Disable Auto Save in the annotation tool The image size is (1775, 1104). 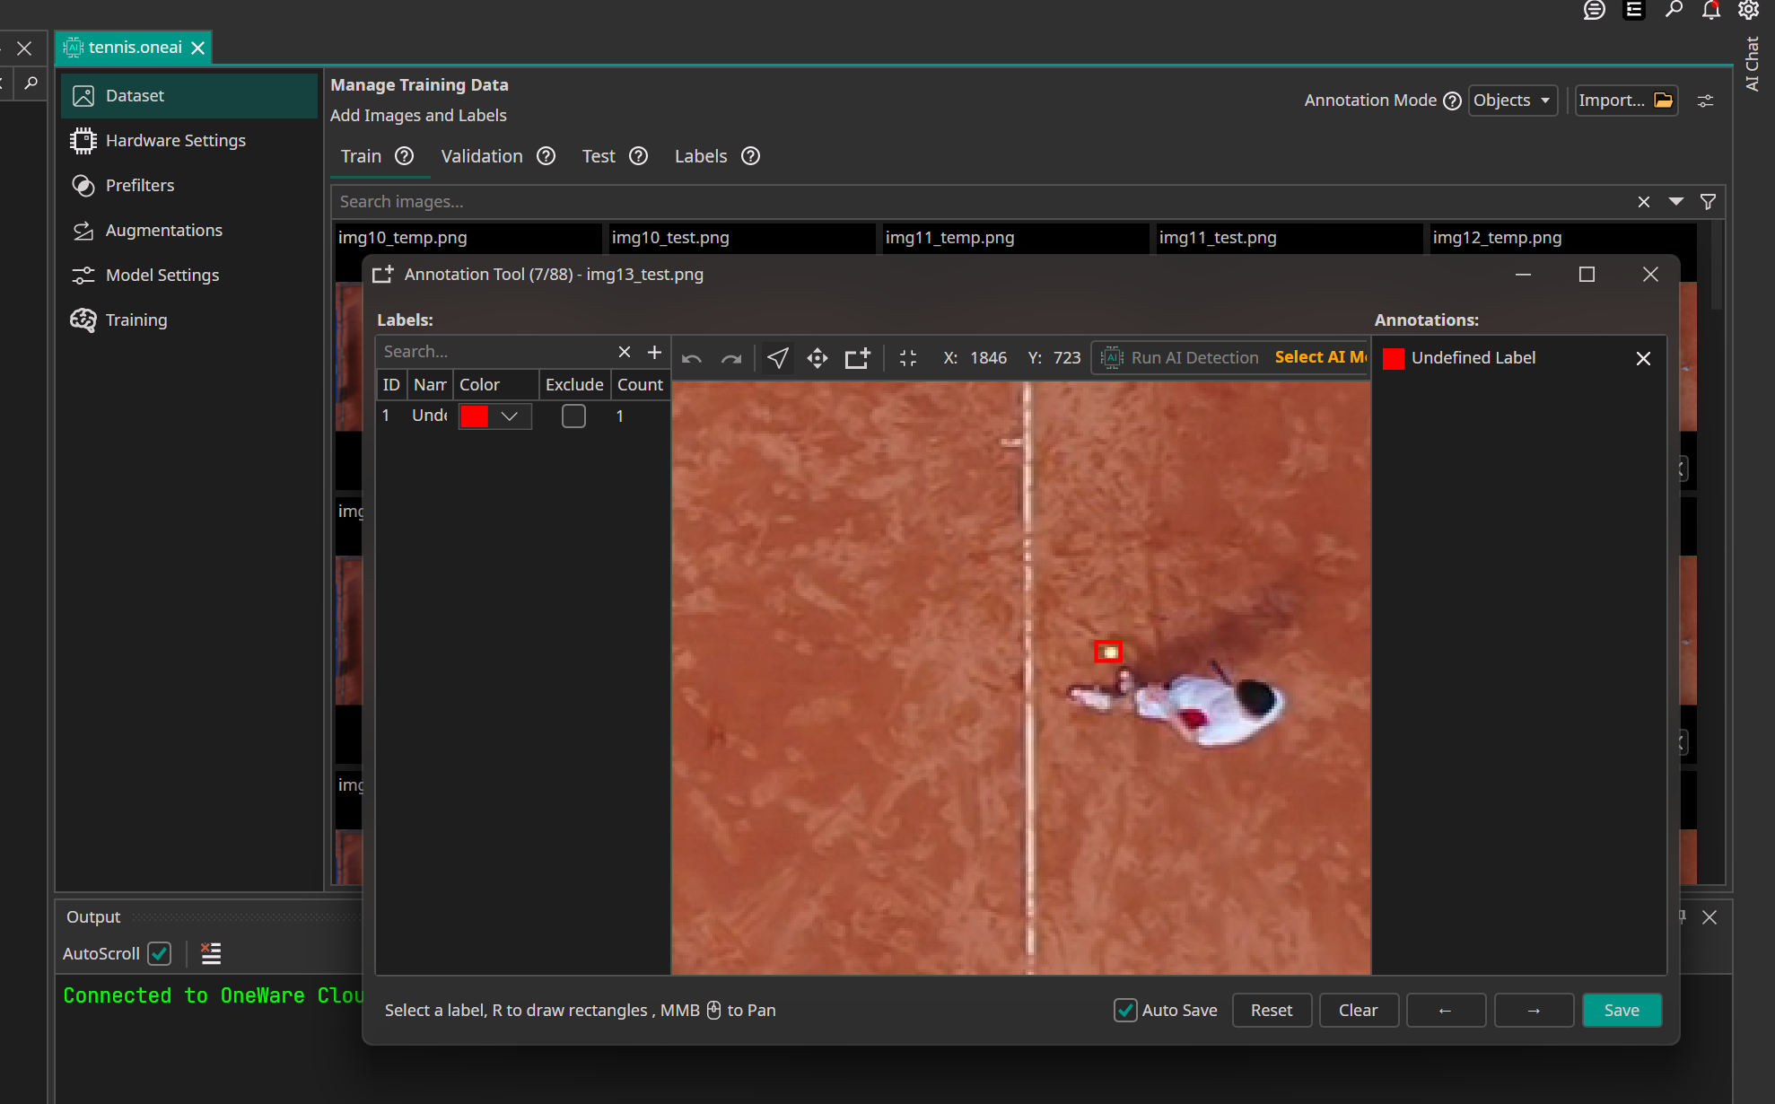1124,1010
